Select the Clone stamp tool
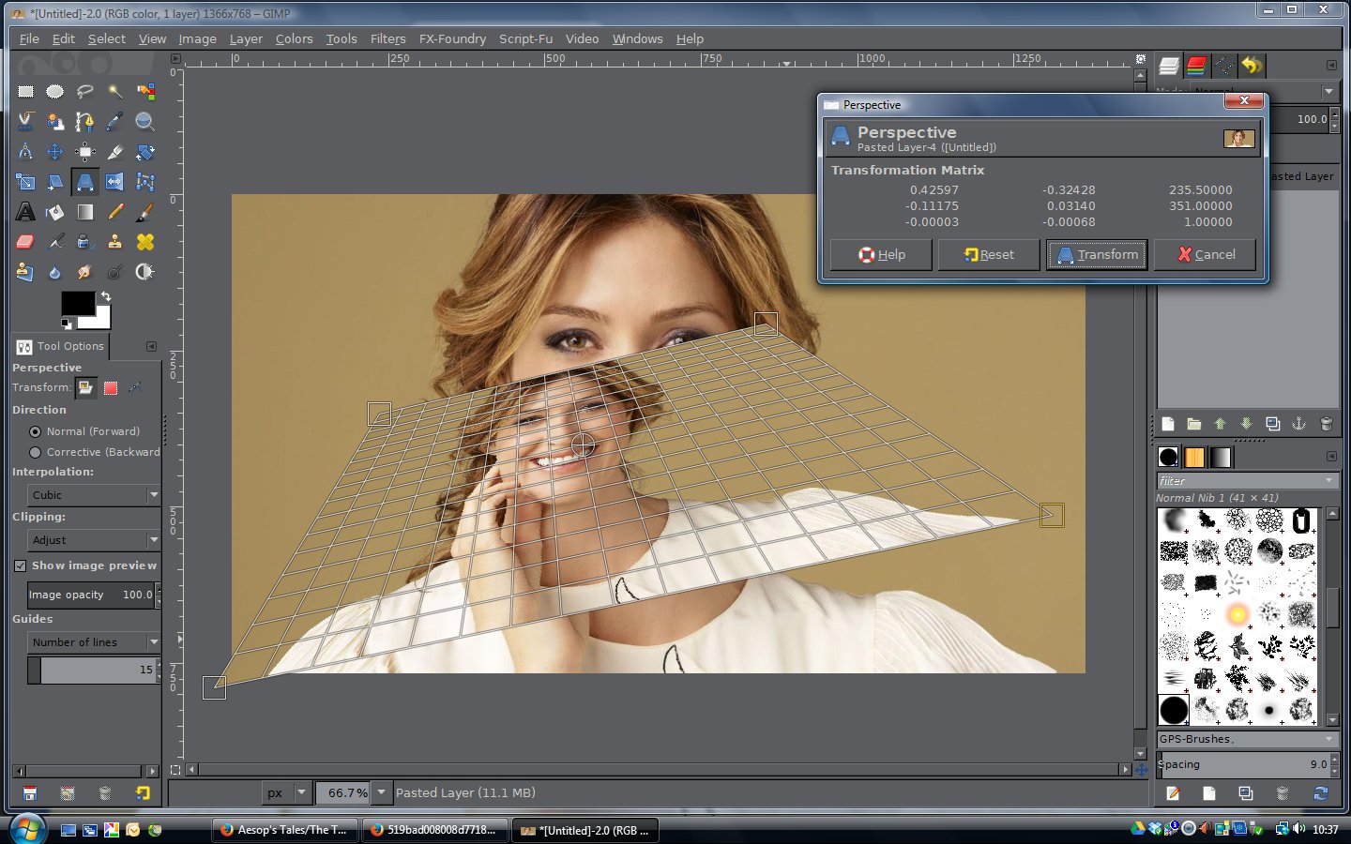1351x844 pixels. point(115,242)
